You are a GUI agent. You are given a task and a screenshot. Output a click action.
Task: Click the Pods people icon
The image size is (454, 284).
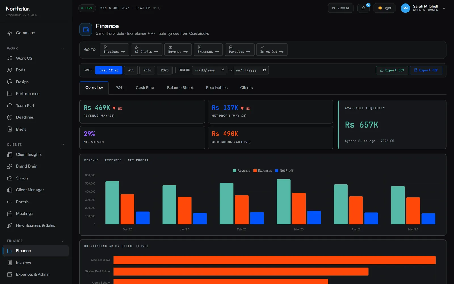(10, 70)
